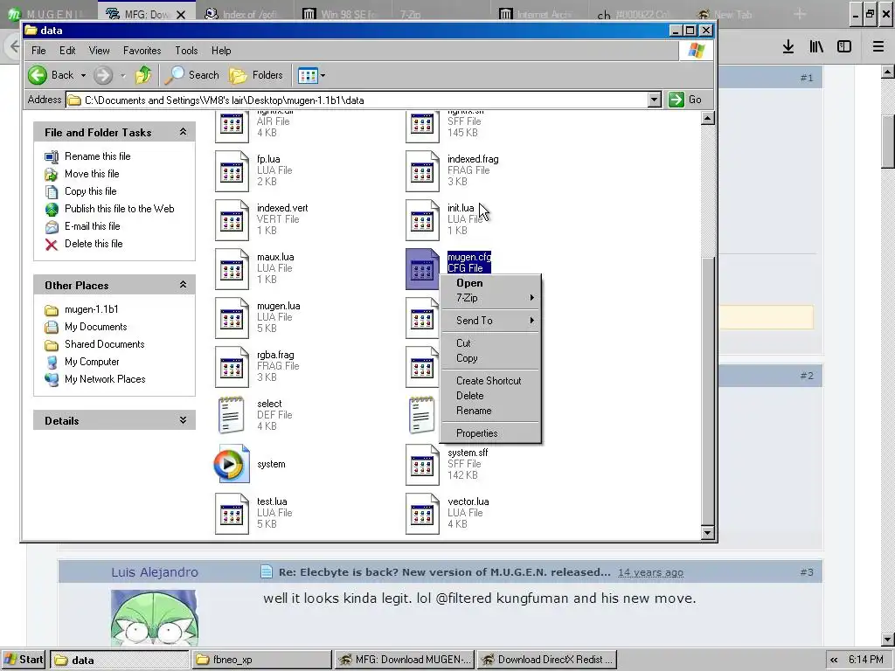This screenshot has height=671, width=895.
Task: Choose Delete in the context menu
Action: (491, 396)
